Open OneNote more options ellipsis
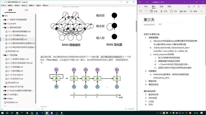 pyautogui.click(x=203, y=6)
